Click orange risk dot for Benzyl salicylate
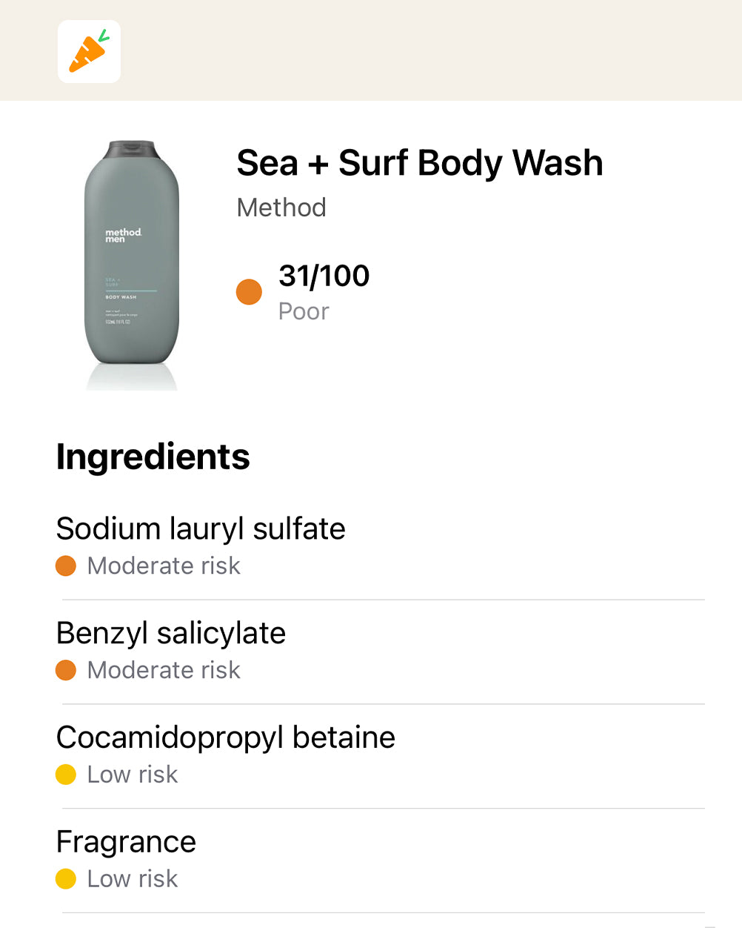742x928 pixels. click(x=66, y=671)
